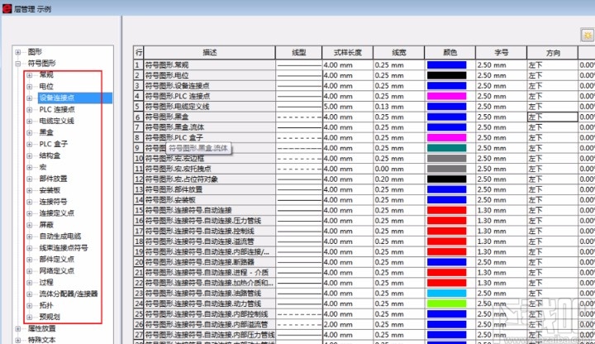Viewport: 595px width, 344px height.
Task: Select 屏蔽 in the tree
Action: point(46,225)
